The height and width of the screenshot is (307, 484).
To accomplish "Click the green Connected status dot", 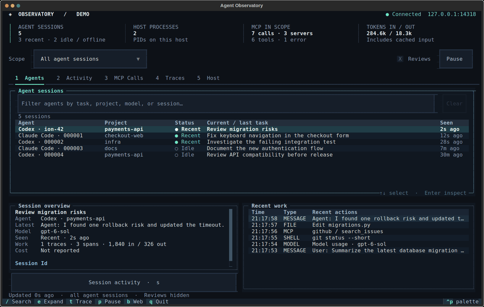I will (387, 15).
